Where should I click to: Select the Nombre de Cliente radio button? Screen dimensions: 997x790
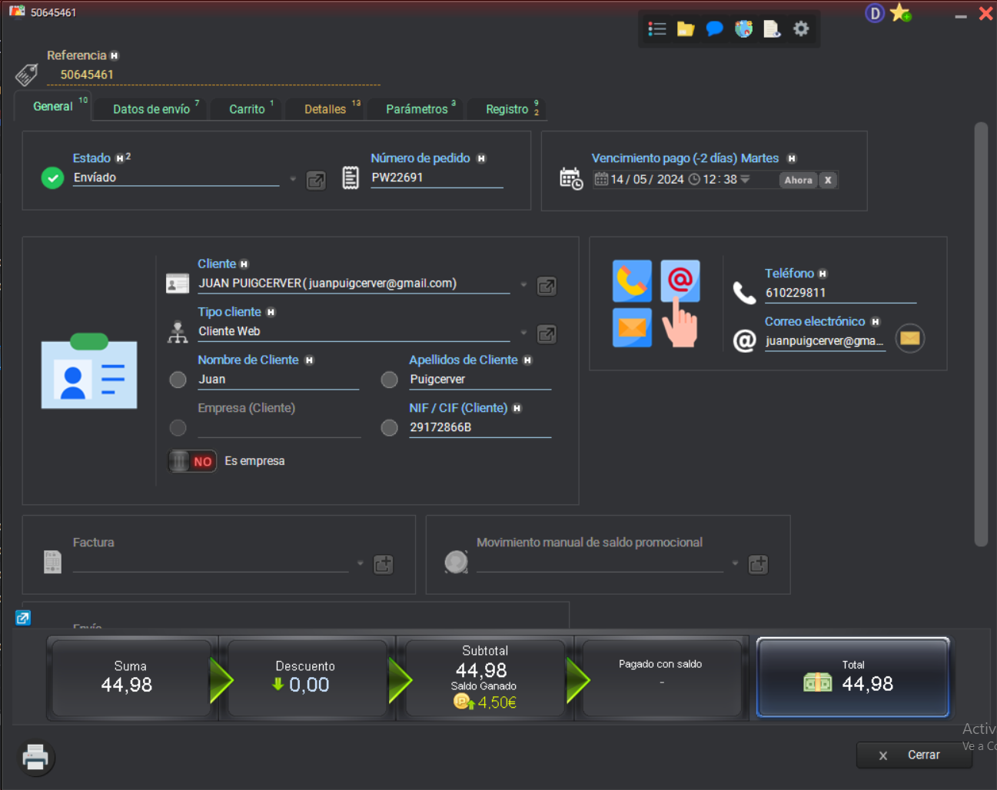point(178,380)
